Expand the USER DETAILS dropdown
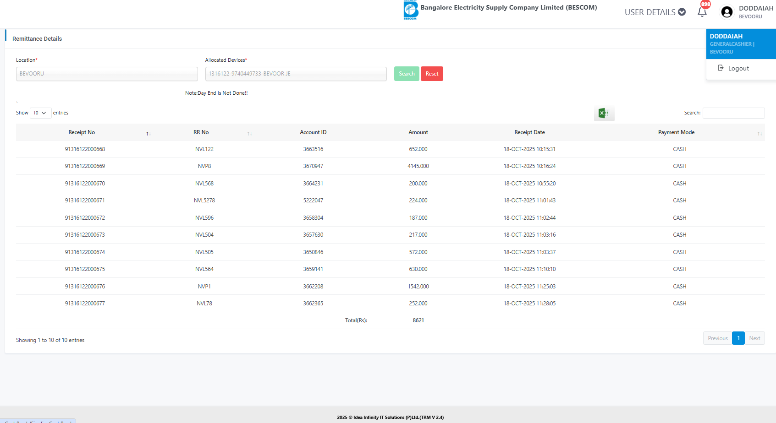Viewport: 776px width, 423px height. [x=655, y=12]
